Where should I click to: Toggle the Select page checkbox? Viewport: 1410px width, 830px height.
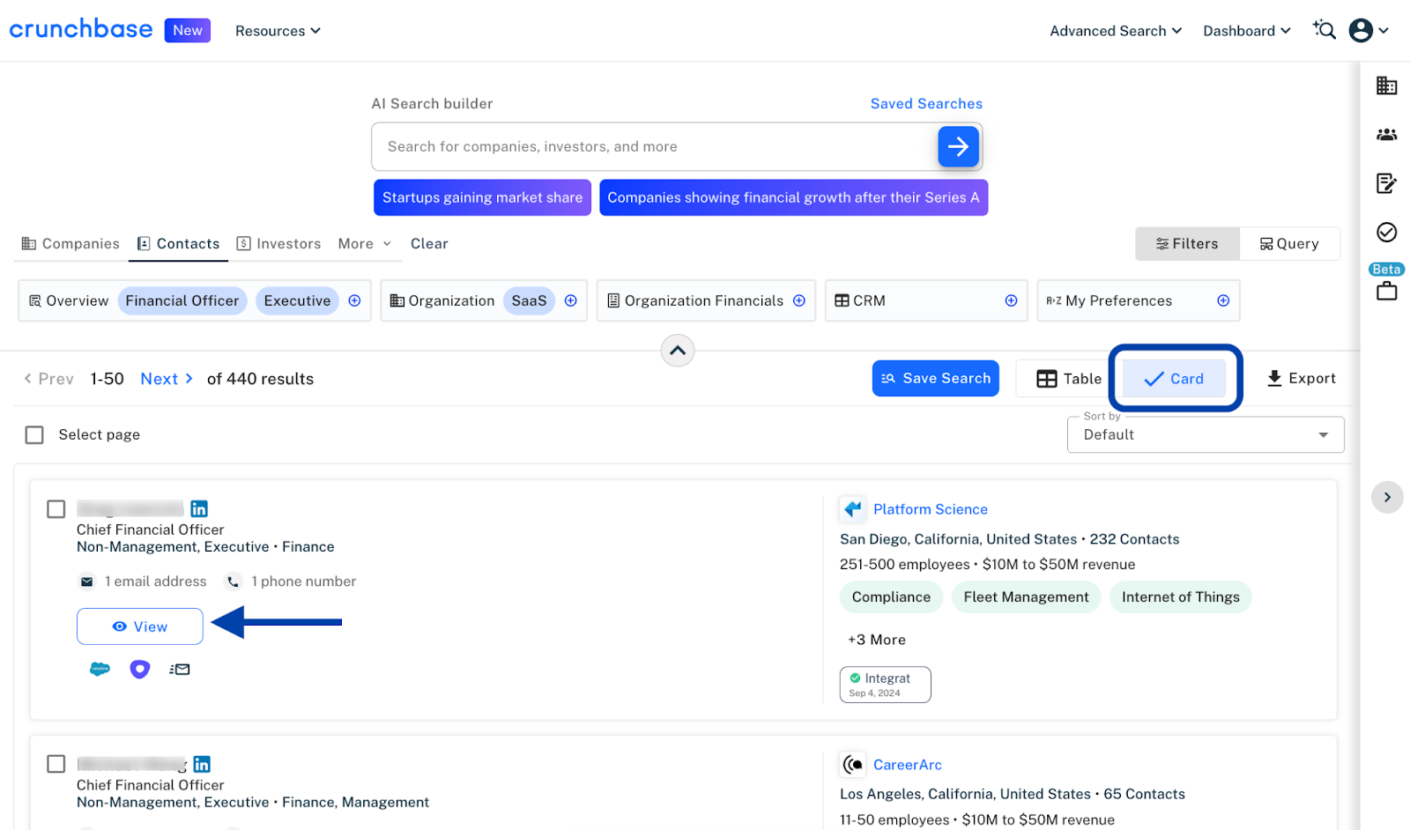point(34,435)
